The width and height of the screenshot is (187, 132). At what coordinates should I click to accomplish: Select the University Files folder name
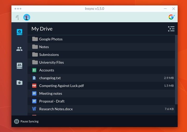(51, 62)
